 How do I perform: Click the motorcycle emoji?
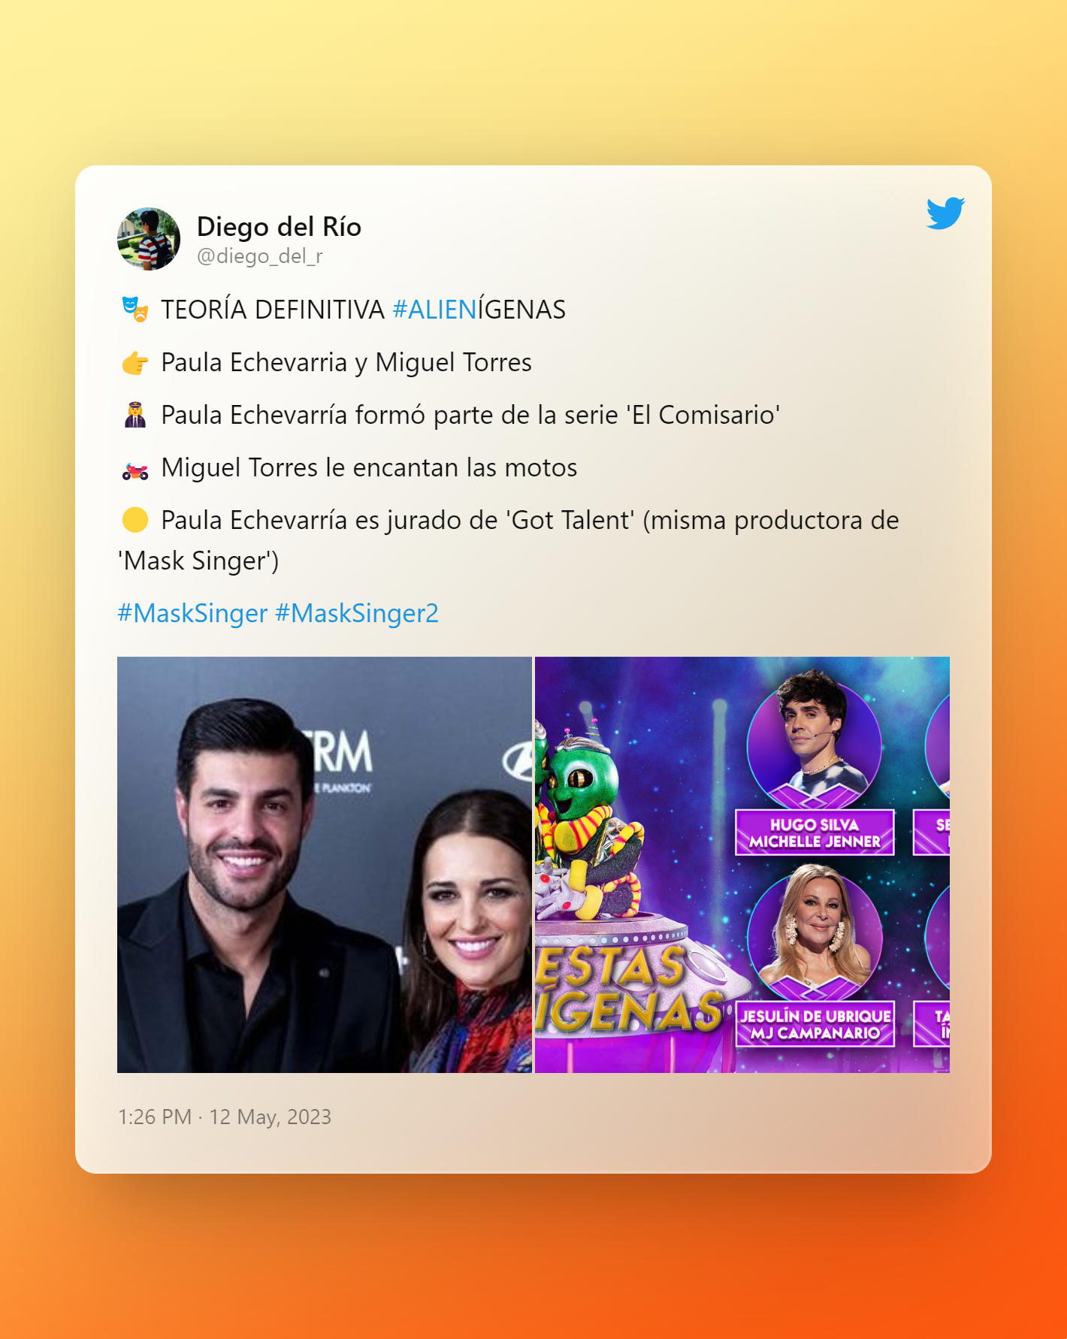[x=135, y=470]
